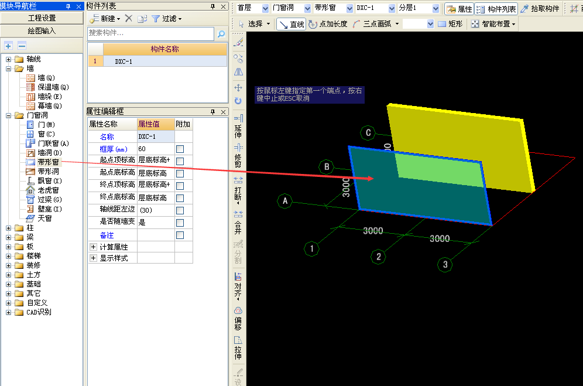Click the mirror tool icon in vertical toolbar

238,72
